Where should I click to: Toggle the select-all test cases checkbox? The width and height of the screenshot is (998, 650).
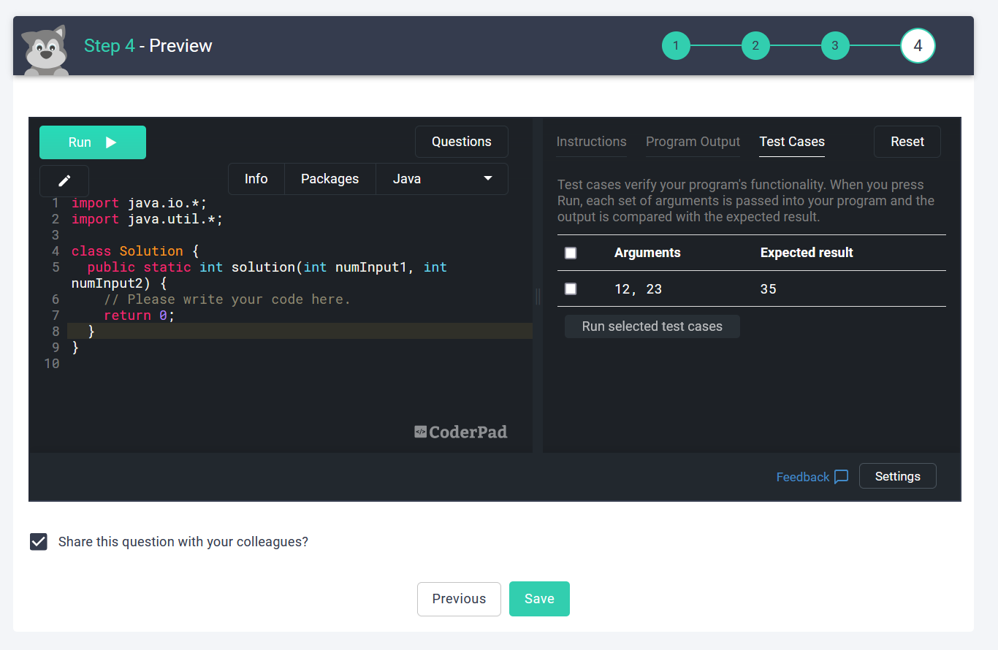pyautogui.click(x=571, y=253)
